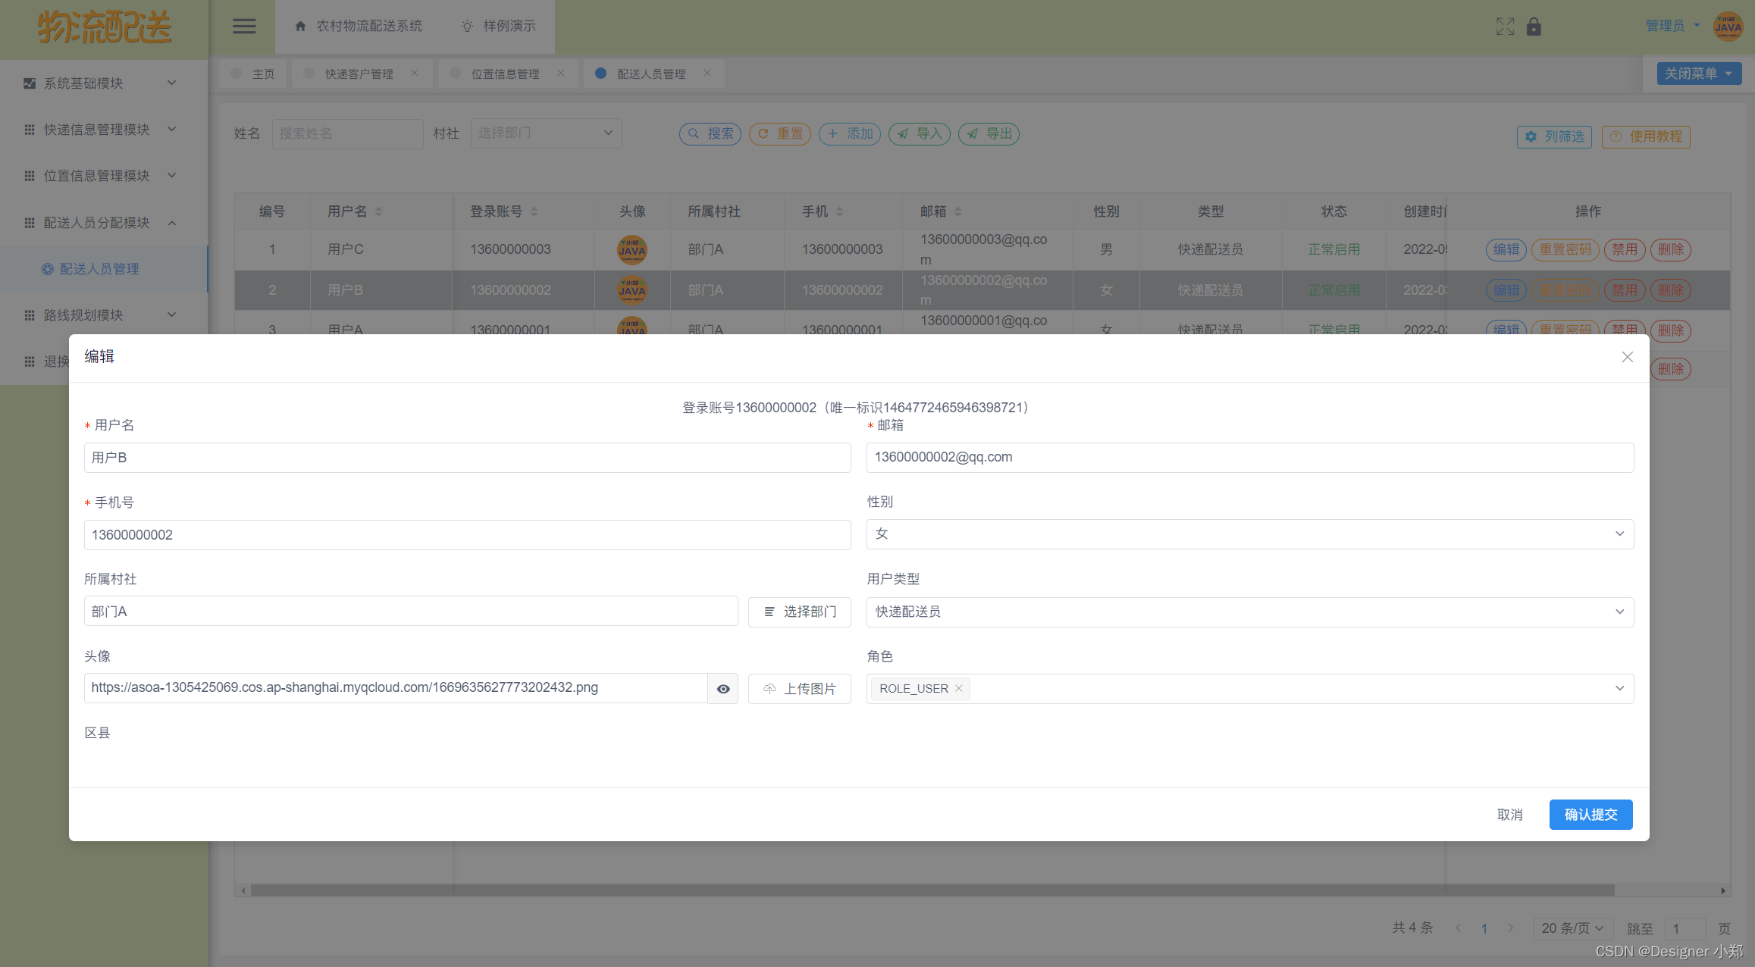
Task: Open the 样例演示 top navigation item
Action: tap(499, 26)
